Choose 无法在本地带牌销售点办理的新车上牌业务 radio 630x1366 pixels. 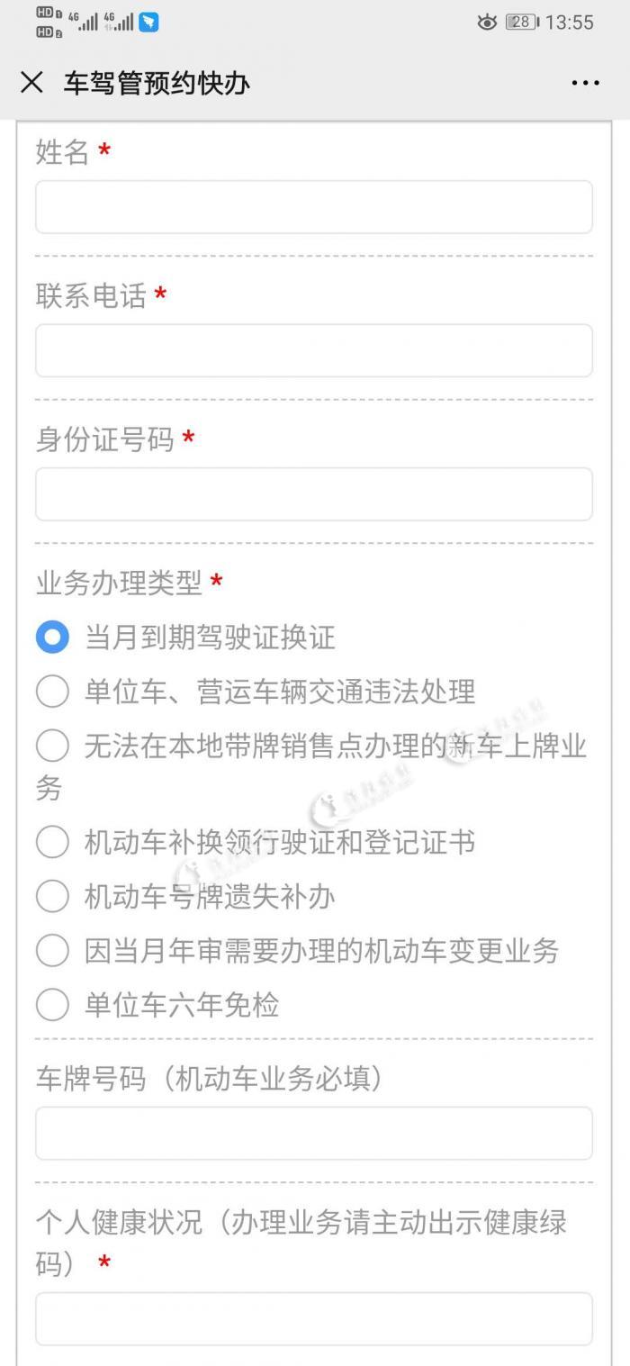[52, 746]
